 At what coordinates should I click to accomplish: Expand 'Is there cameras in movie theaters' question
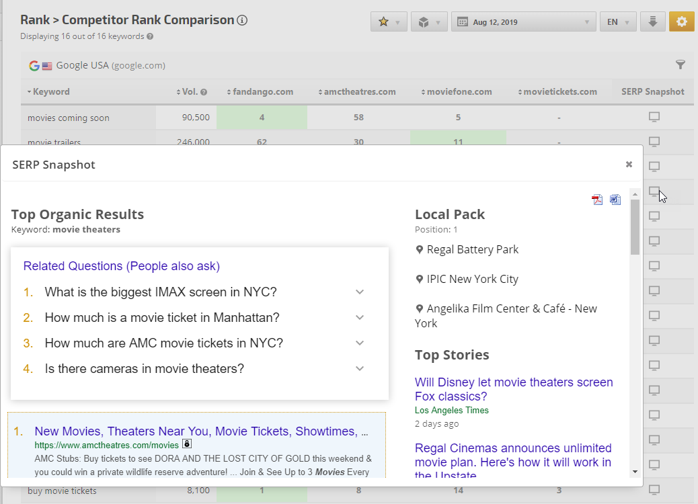(360, 369)
